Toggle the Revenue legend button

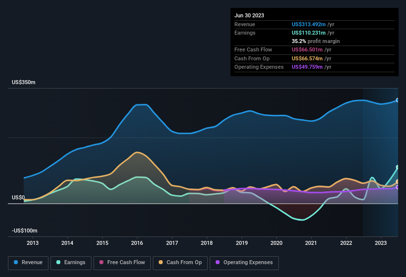point(28,263)
